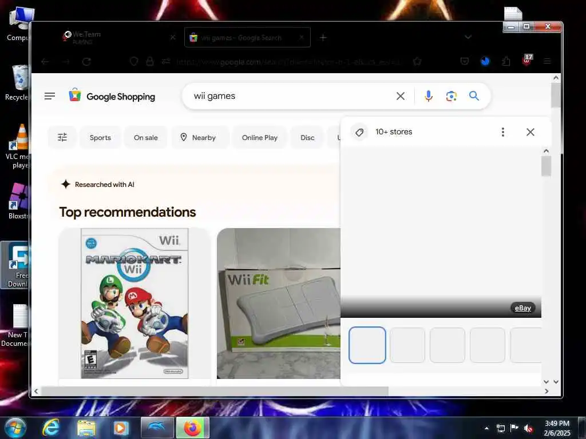Expand the list all tabs dropdown arrow
Viewport: 586px width, 439px height.
click(x=468, y=37)
